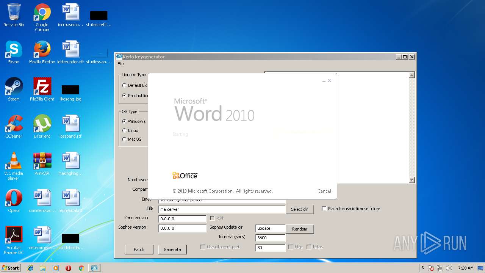
Task: Open CCleaner desktop shortcut
Action: coord(14,127)
